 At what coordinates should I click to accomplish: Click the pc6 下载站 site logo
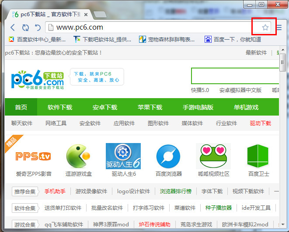coord(38,79)
